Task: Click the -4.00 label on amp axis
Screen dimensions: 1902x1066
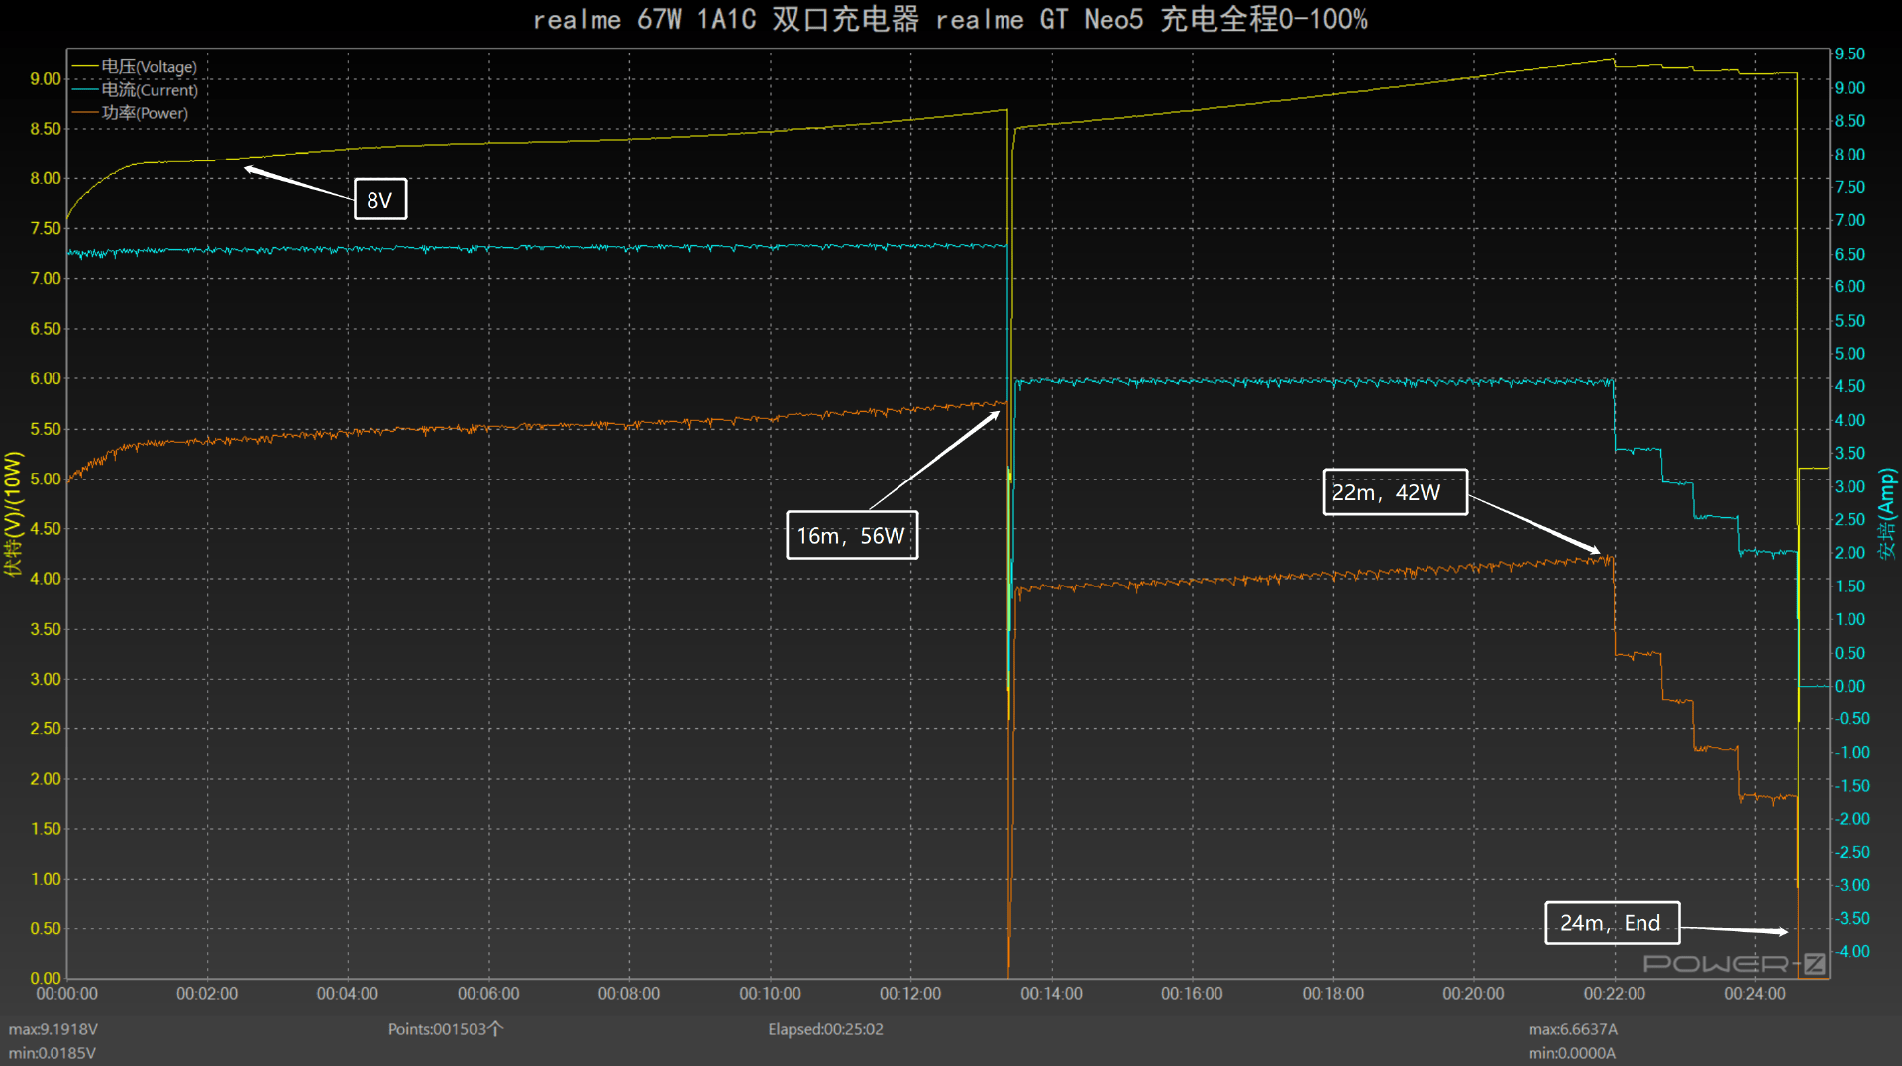Action: click(1850, 951)
